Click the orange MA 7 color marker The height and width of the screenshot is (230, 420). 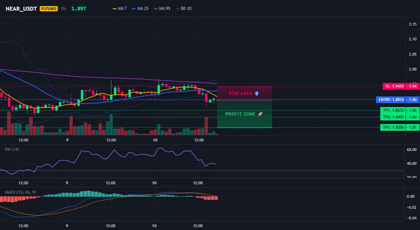click(115, 9)
